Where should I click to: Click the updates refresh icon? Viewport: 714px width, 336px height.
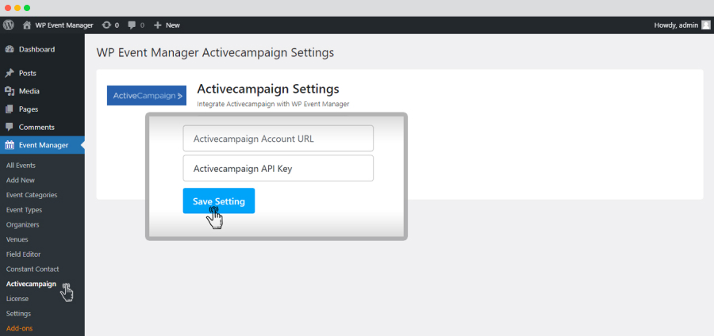(x=106, y=25)
